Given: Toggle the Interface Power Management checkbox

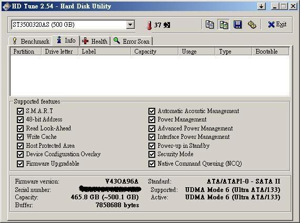Looking at the screenshot, I should click(x=152, y=137).
